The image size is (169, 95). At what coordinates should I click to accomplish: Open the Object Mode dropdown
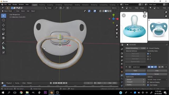click(8, 11)
